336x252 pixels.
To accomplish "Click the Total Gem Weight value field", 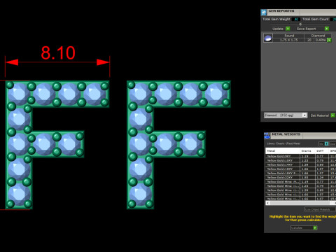I will pyautogui.click(x=296, y=20).
